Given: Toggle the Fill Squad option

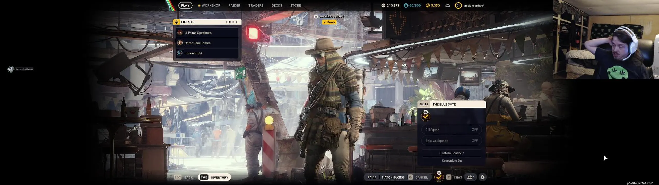Looking at the screenshot, I should tap(452, 130).
